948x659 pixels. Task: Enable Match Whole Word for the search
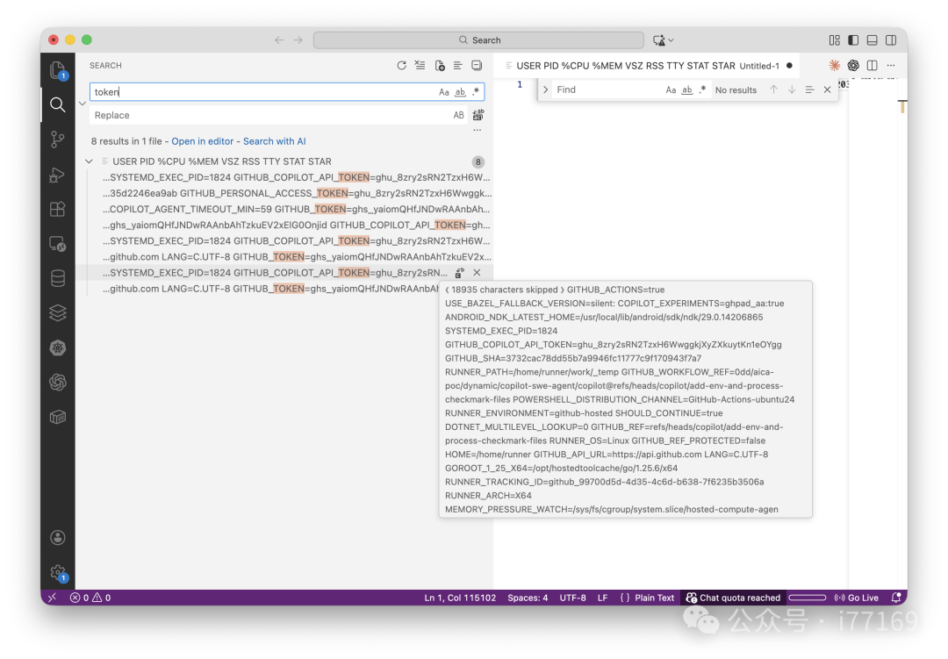pyautogui.click(x=458, y=91)
